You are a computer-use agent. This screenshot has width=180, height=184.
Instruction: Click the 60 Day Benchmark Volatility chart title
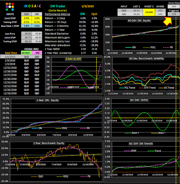[x=146, y=58]
